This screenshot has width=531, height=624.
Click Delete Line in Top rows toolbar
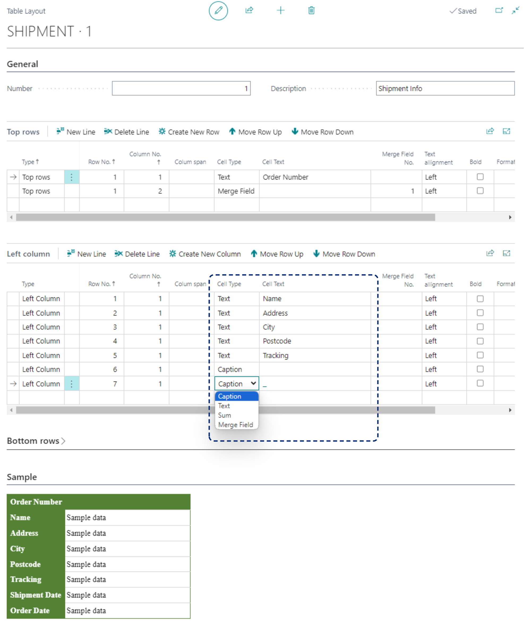(126, 132)
